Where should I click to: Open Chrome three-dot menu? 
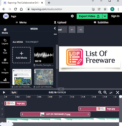click(118, 9)
